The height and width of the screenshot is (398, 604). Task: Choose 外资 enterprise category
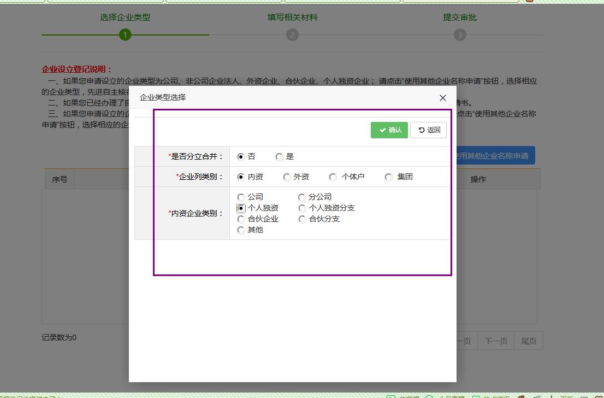click(x=287, y=177)
